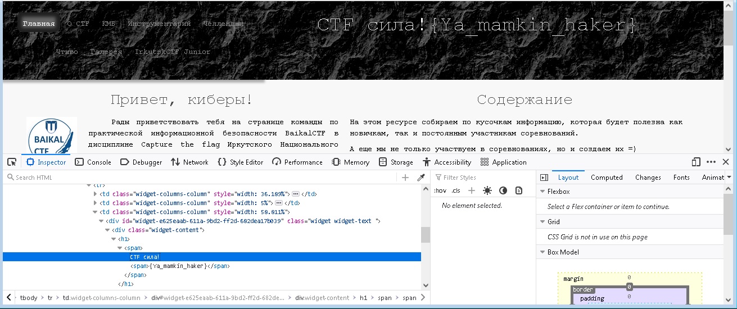Select the span {Ya_mamkin_haker} node
The width and height of the screenshot is (737, 309).
(x=180, y=266)
